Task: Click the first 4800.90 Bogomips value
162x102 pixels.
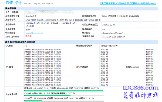Action: [x=150, y=50]
